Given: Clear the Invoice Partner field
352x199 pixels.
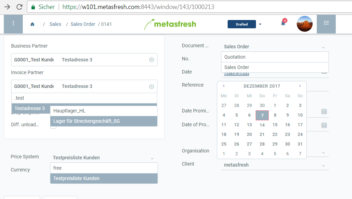Looking at the screenshot, I should 152,87.
